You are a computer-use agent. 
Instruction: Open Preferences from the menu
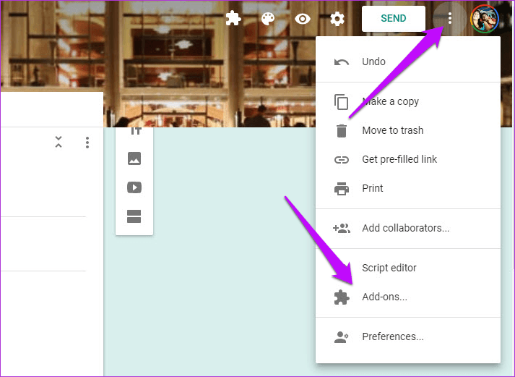408,337
